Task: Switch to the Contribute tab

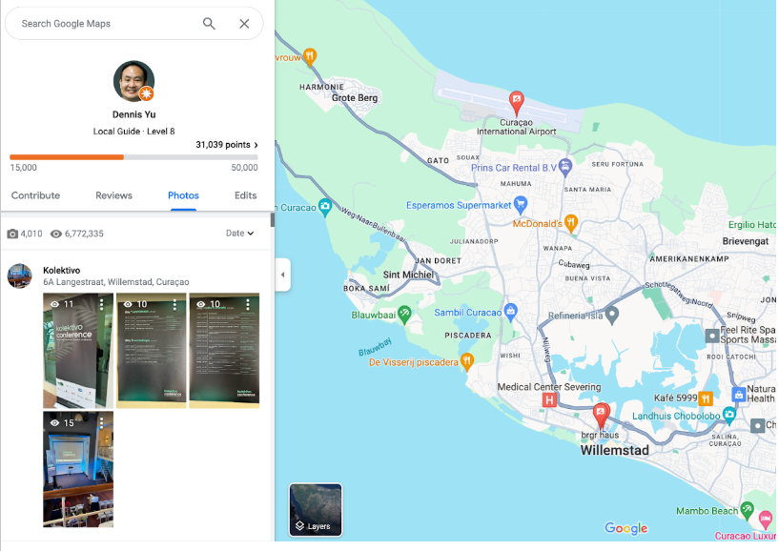Action: [36, 195]
